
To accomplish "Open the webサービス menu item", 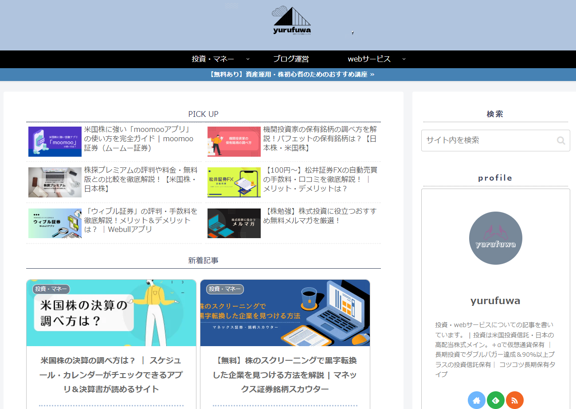I will click(x=369, y=59).
